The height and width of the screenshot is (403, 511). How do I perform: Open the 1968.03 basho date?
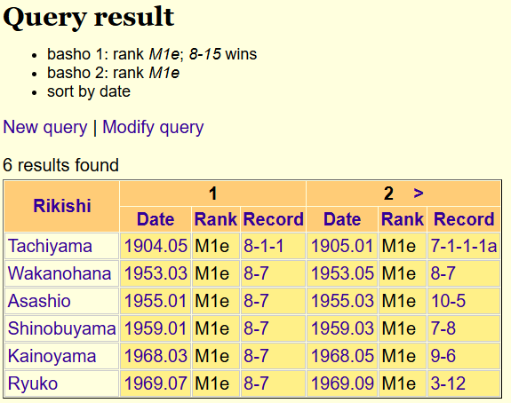[156, 356]
